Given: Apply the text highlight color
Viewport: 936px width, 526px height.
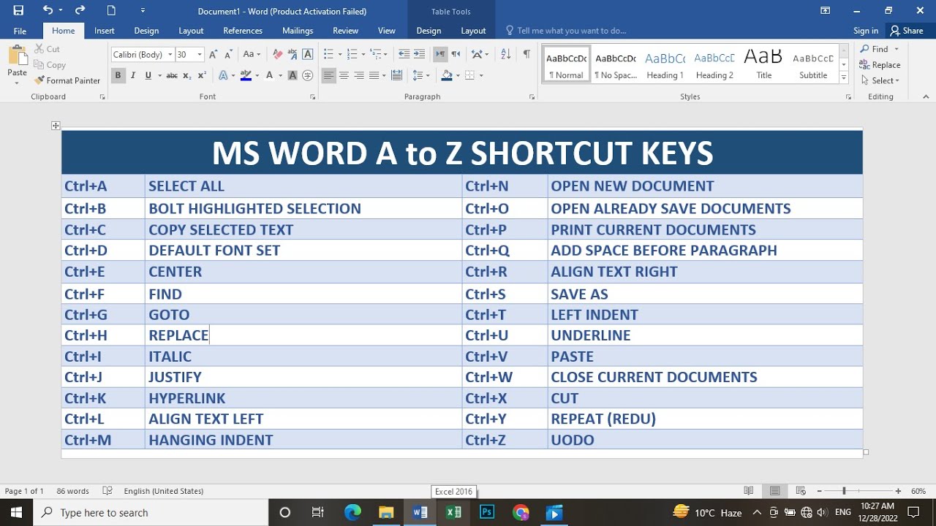Looking at the screenshot, I should pos(246,75).
